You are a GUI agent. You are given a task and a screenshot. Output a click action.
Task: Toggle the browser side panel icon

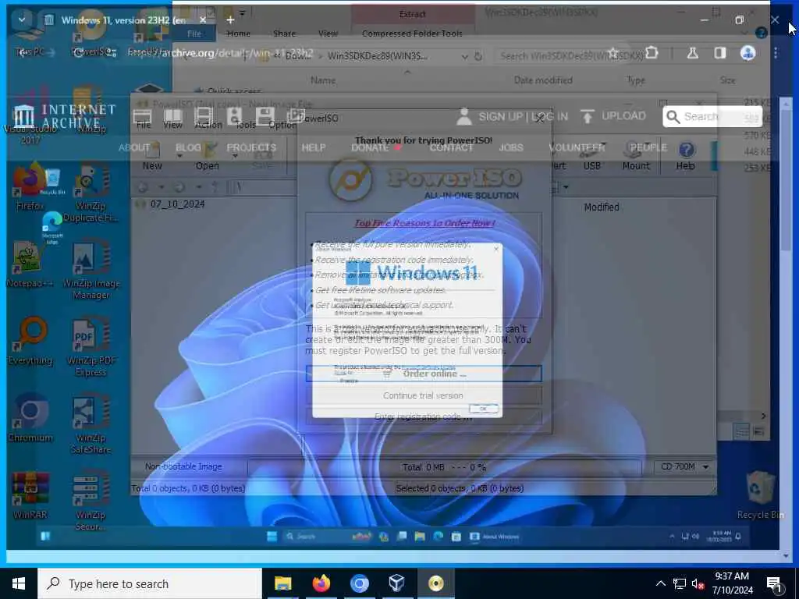719,53
